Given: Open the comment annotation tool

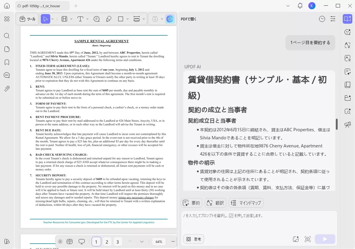Looking at the screenshot, I should (x=96, y=19).
